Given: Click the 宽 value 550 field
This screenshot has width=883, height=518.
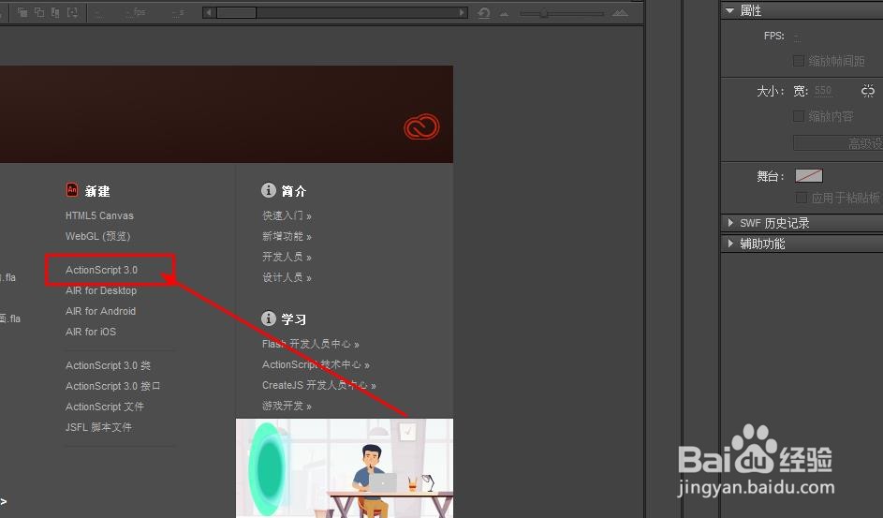Looking at the screenshot, I should 823,90.
